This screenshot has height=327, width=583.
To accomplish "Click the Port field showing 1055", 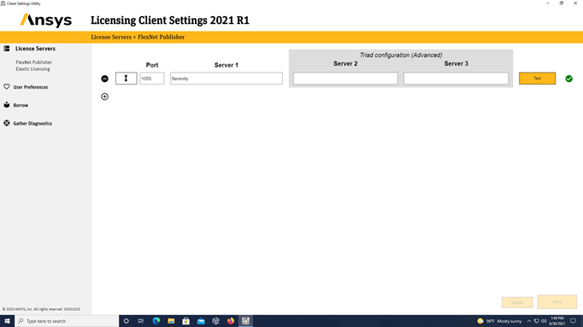I will (x=152, y=79).
